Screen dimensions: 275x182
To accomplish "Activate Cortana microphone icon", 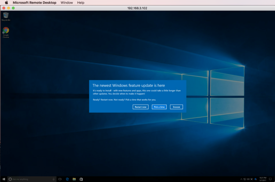I will pos(53,179).
